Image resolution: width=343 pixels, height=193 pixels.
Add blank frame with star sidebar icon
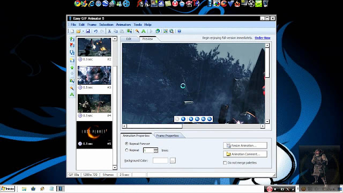tap(72, 60)
